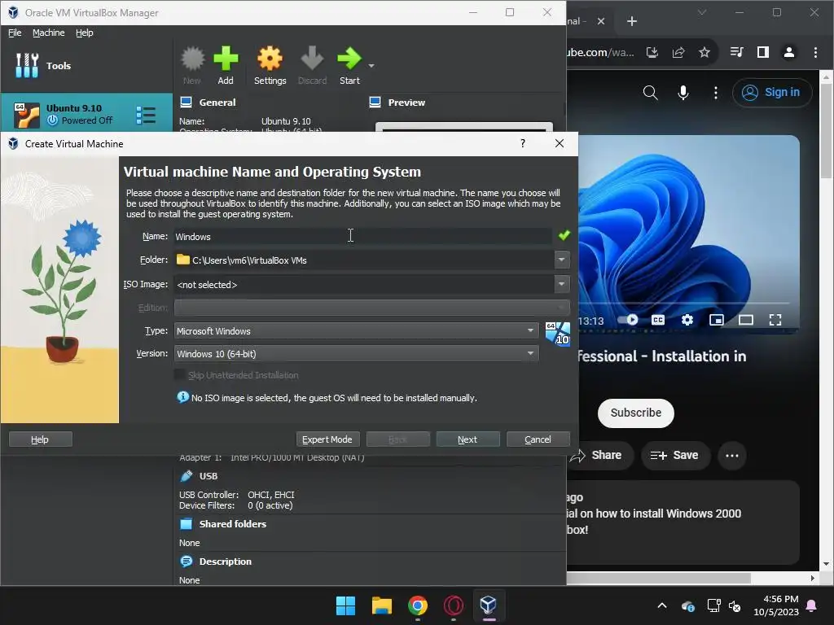Open the Ubuntu 9.10 machine menu list icon

tap(146, 115)
